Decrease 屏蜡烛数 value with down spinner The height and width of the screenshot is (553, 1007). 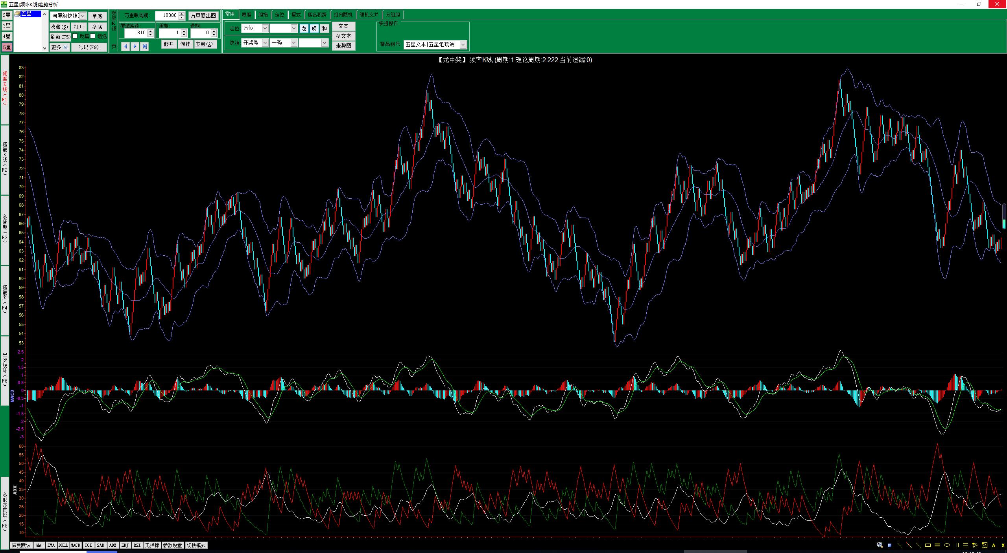[x=151, y=35]
